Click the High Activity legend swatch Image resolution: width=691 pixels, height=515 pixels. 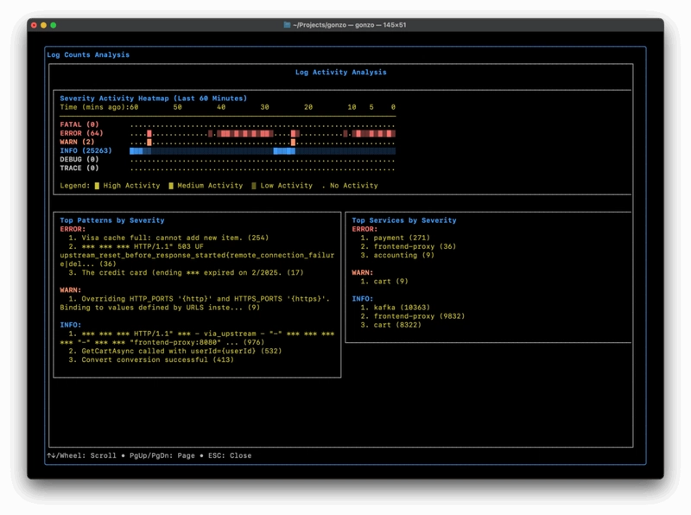(x=97, y=186)
